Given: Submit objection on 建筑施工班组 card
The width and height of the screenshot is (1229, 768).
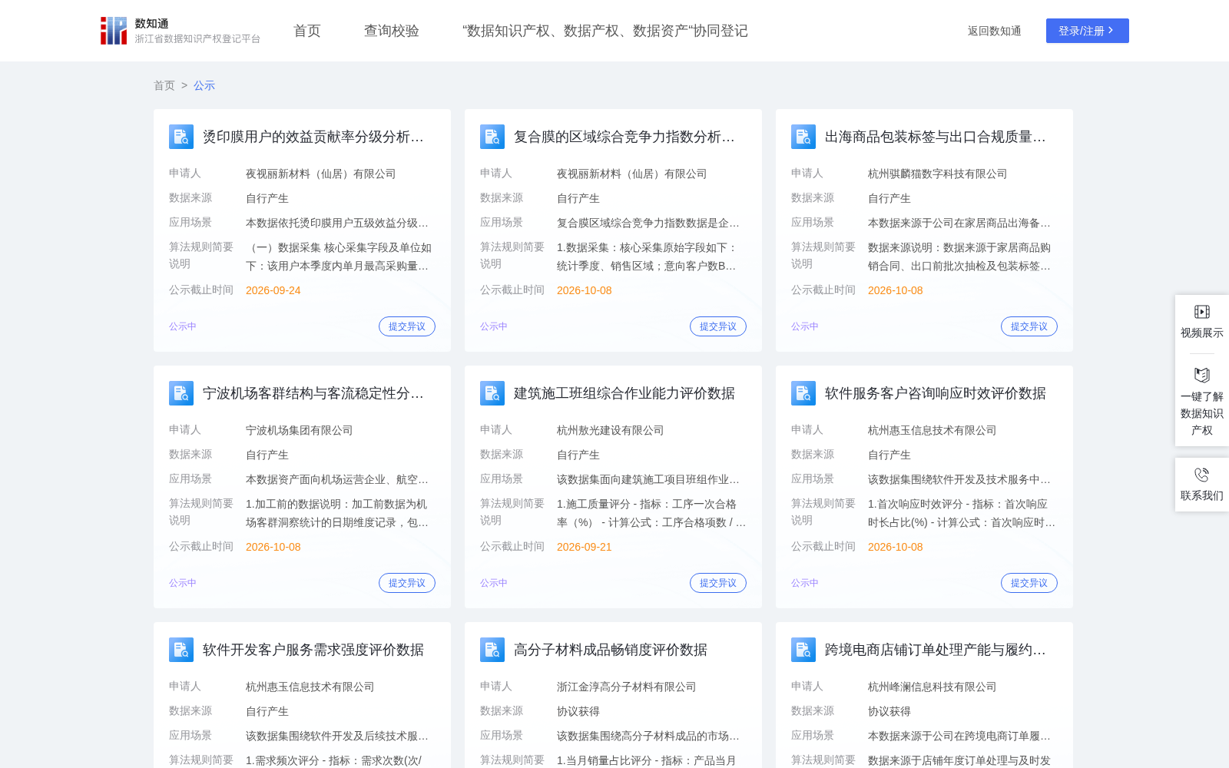Looking at the screenshot, I should click(x=718, y=583).
